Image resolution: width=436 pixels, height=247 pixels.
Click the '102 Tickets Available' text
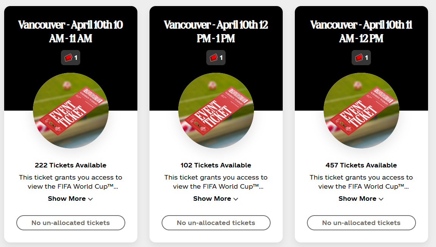[216, 165]
